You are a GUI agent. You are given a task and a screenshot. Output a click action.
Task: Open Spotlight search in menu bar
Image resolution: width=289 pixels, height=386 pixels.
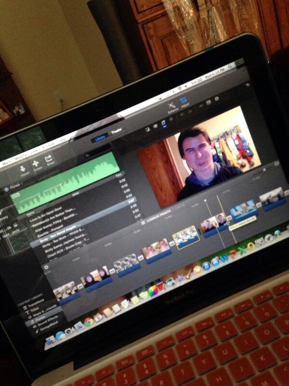(230, 67)
